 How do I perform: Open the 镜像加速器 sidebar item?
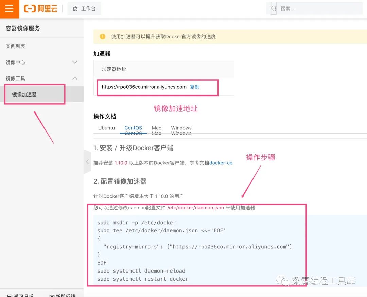click(x=42, y=94)
